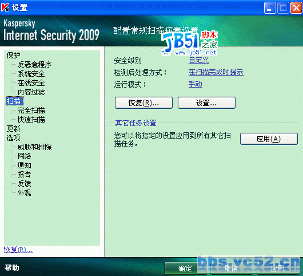
Task: Open 完全扫描 settings
Action: point(31,111)
